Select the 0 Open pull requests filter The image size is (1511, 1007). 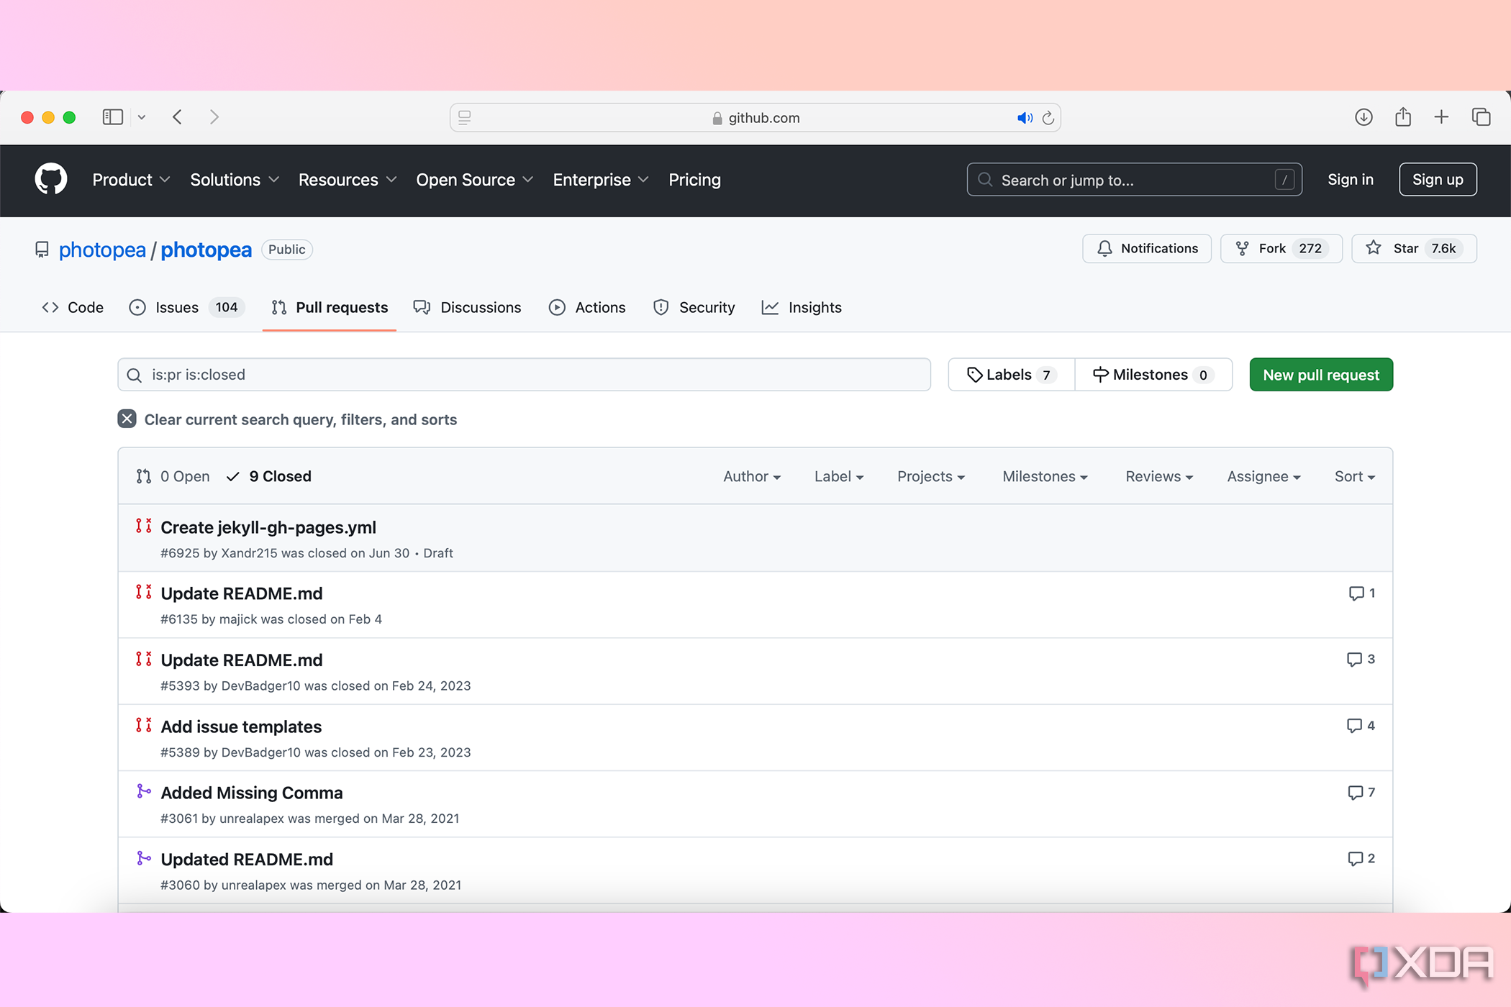click(173, 475)
